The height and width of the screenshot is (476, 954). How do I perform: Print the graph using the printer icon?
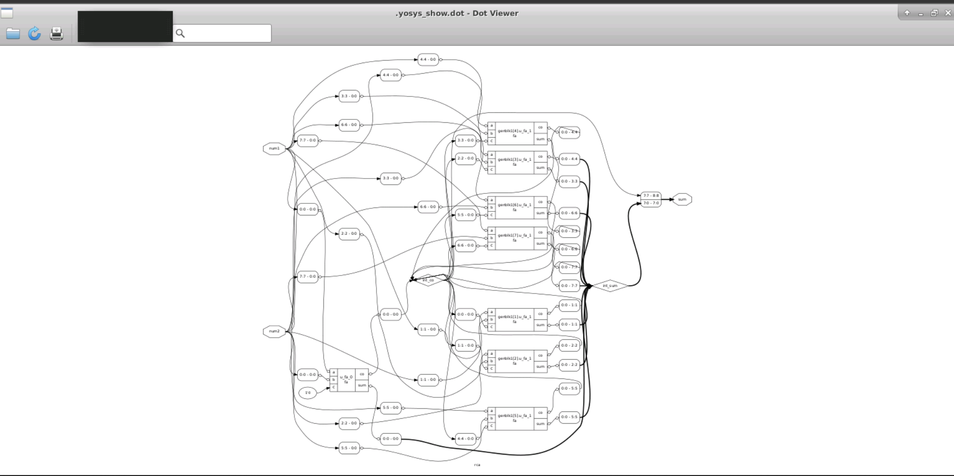56,34
